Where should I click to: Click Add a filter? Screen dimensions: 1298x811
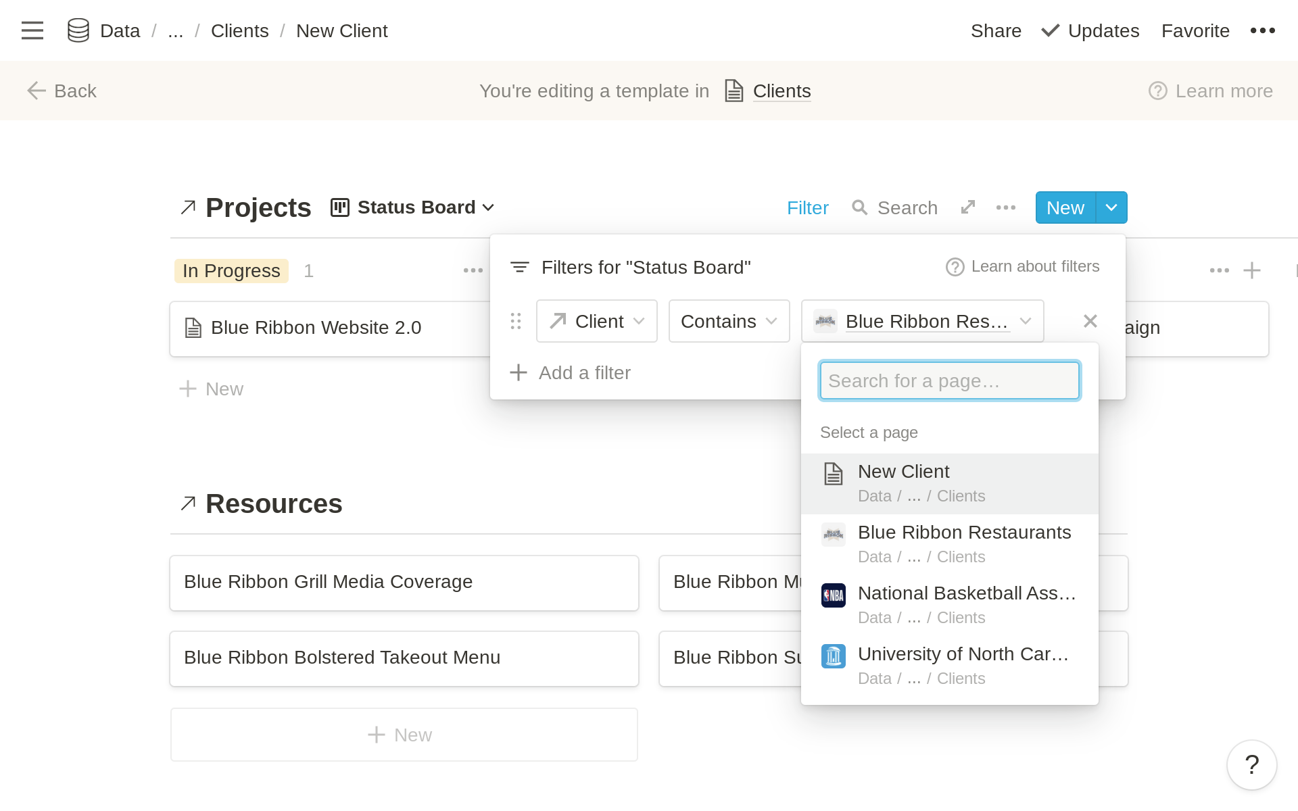571,372
